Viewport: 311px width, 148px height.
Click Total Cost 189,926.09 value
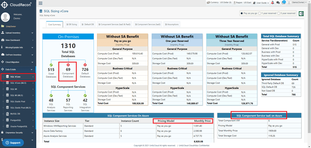[138, 103]
